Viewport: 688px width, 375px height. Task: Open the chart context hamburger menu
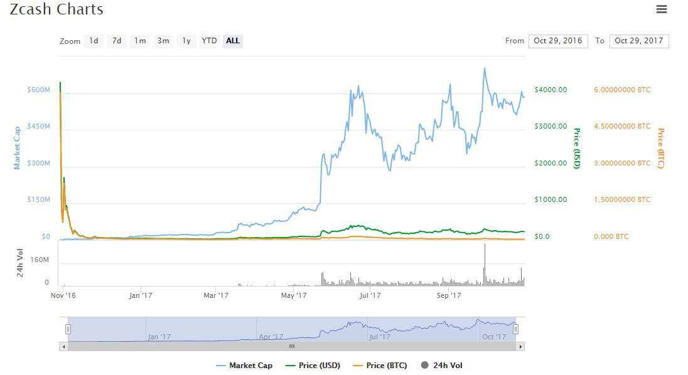coord(661,9)
